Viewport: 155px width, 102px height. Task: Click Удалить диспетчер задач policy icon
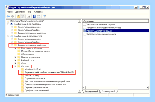[84, 31]
